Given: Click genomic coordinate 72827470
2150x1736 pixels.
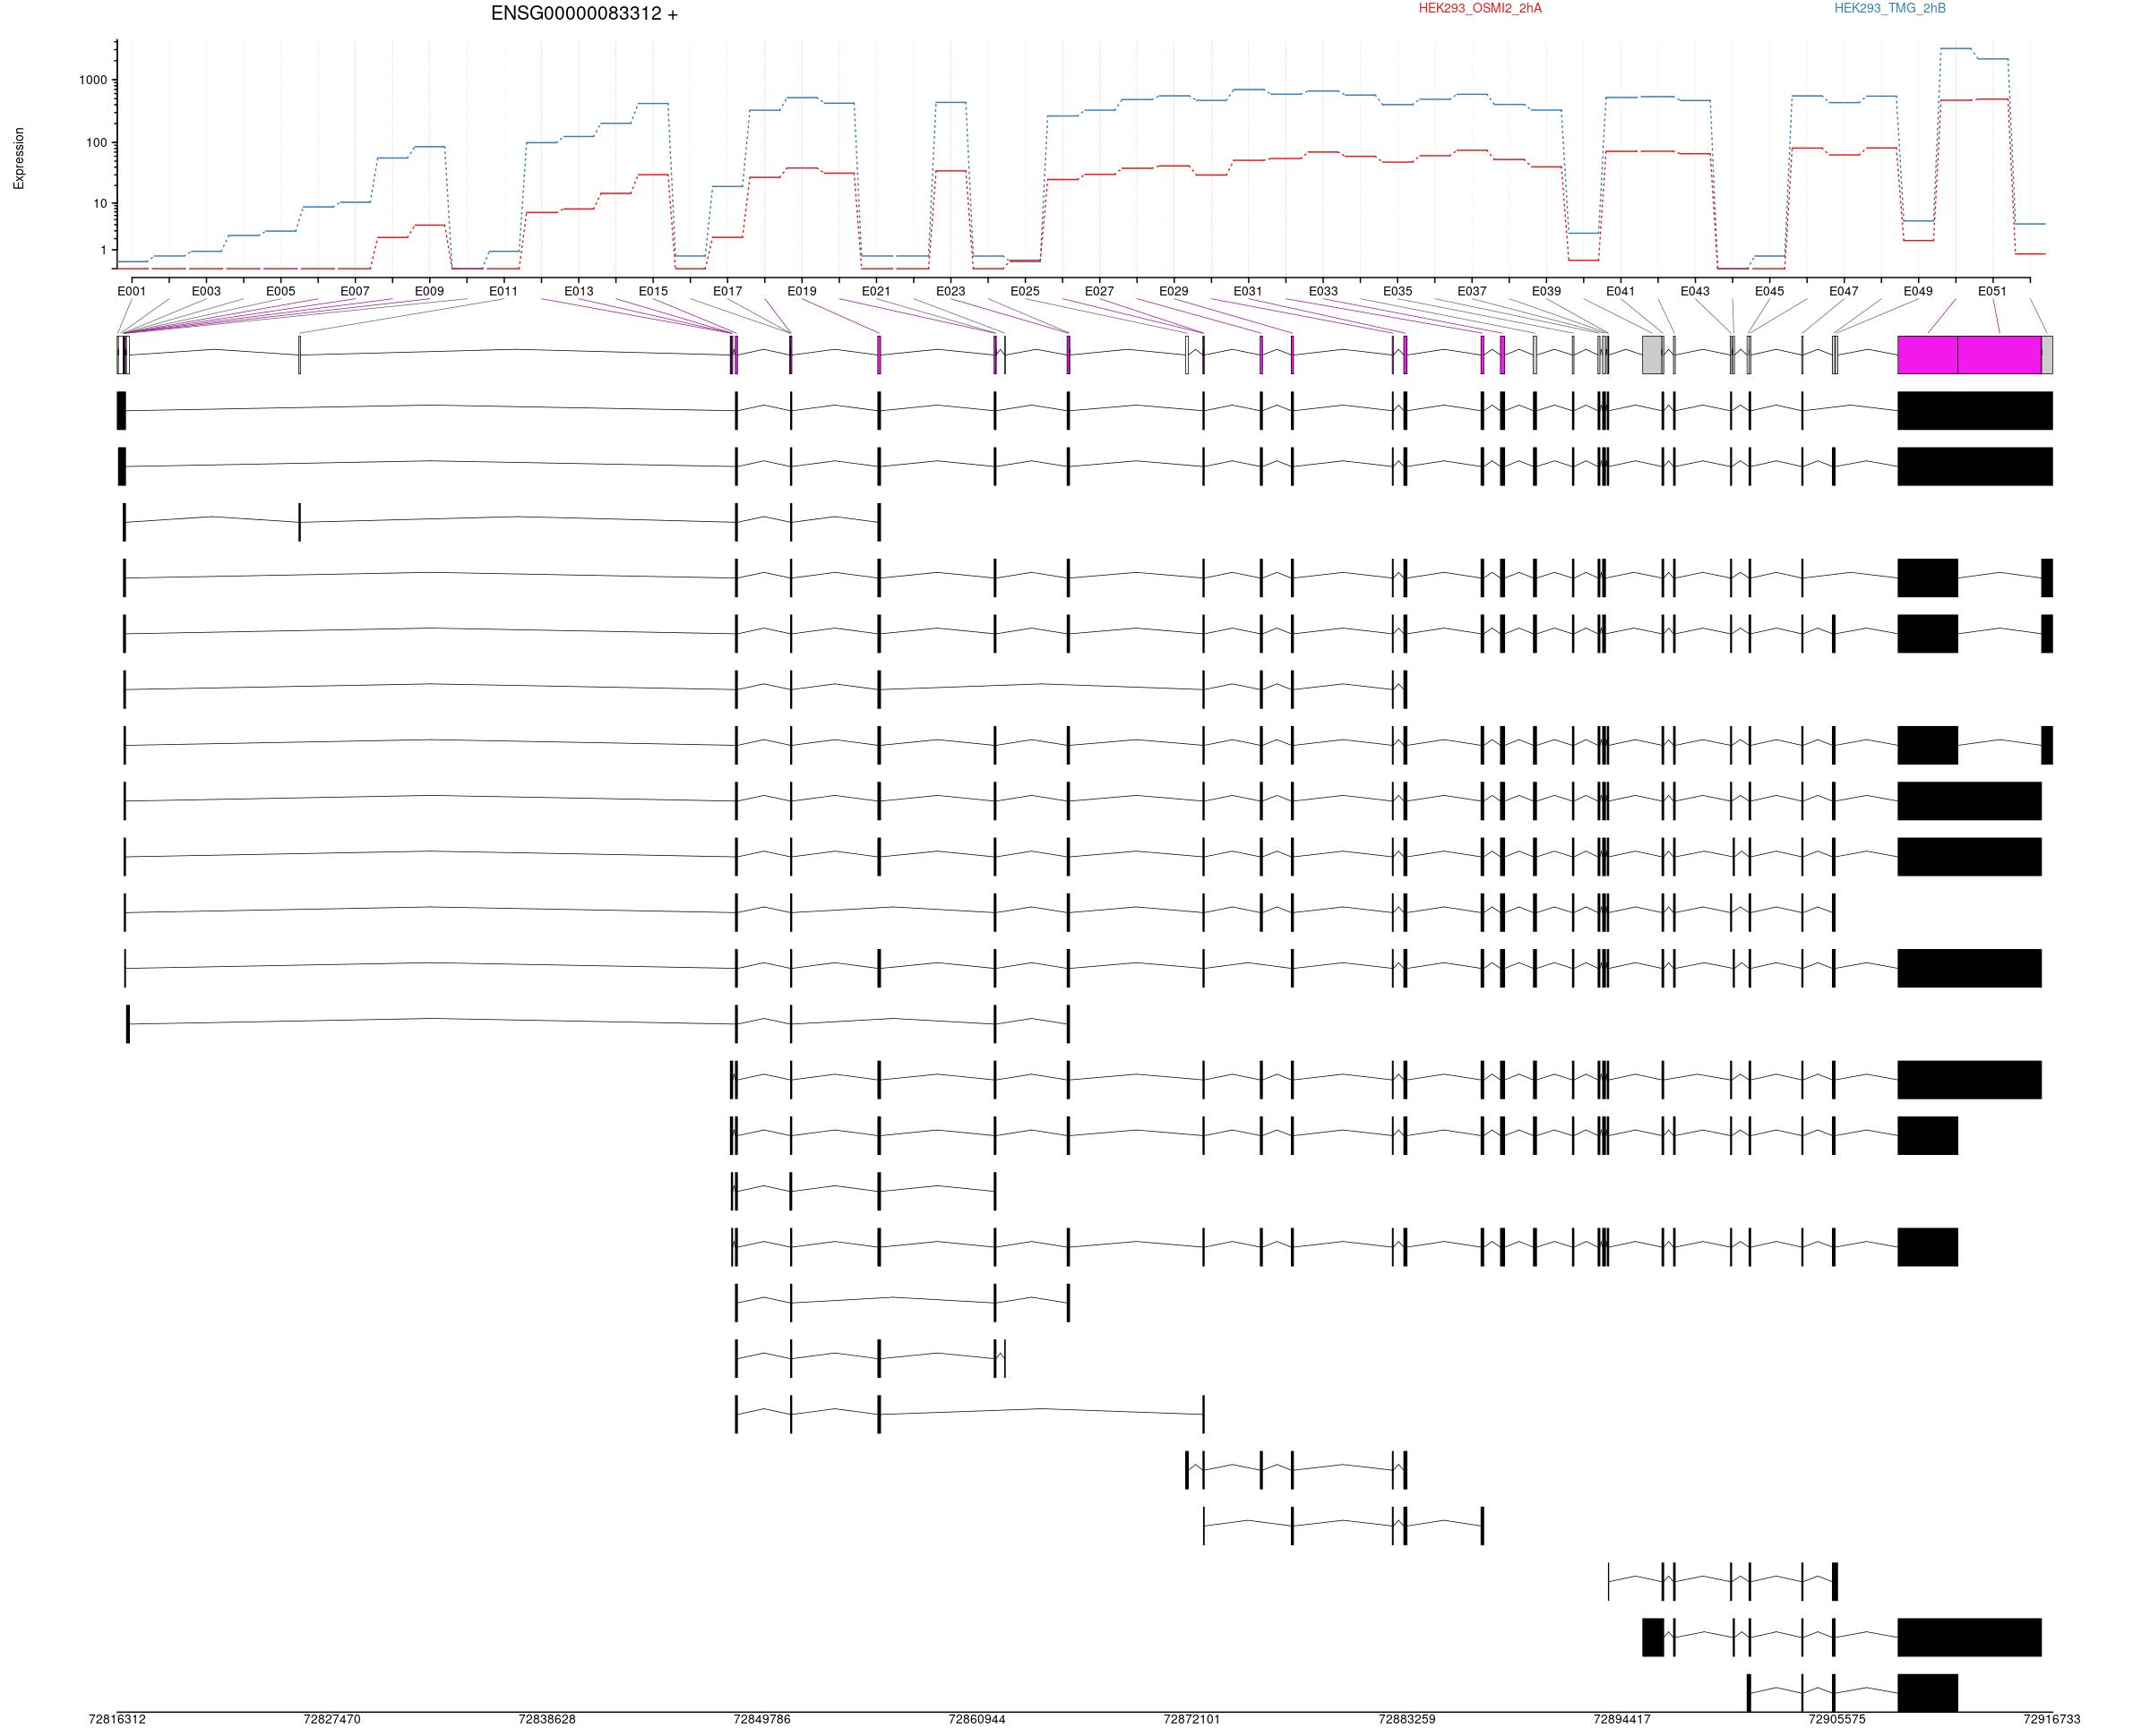Looking at the screenshot, I should [x=332, y=1720].
